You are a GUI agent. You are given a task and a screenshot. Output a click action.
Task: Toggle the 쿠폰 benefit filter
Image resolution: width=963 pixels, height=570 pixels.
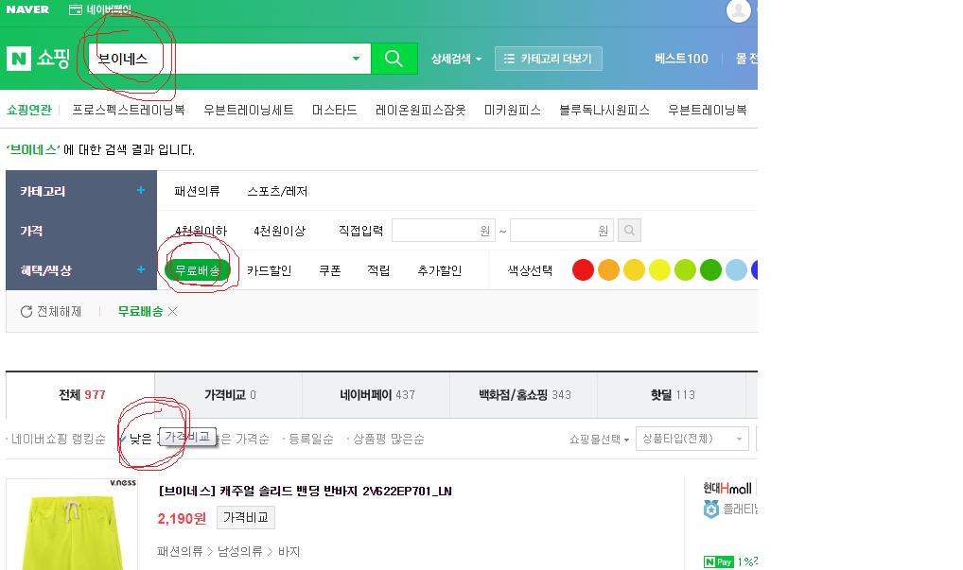[329, 270]
